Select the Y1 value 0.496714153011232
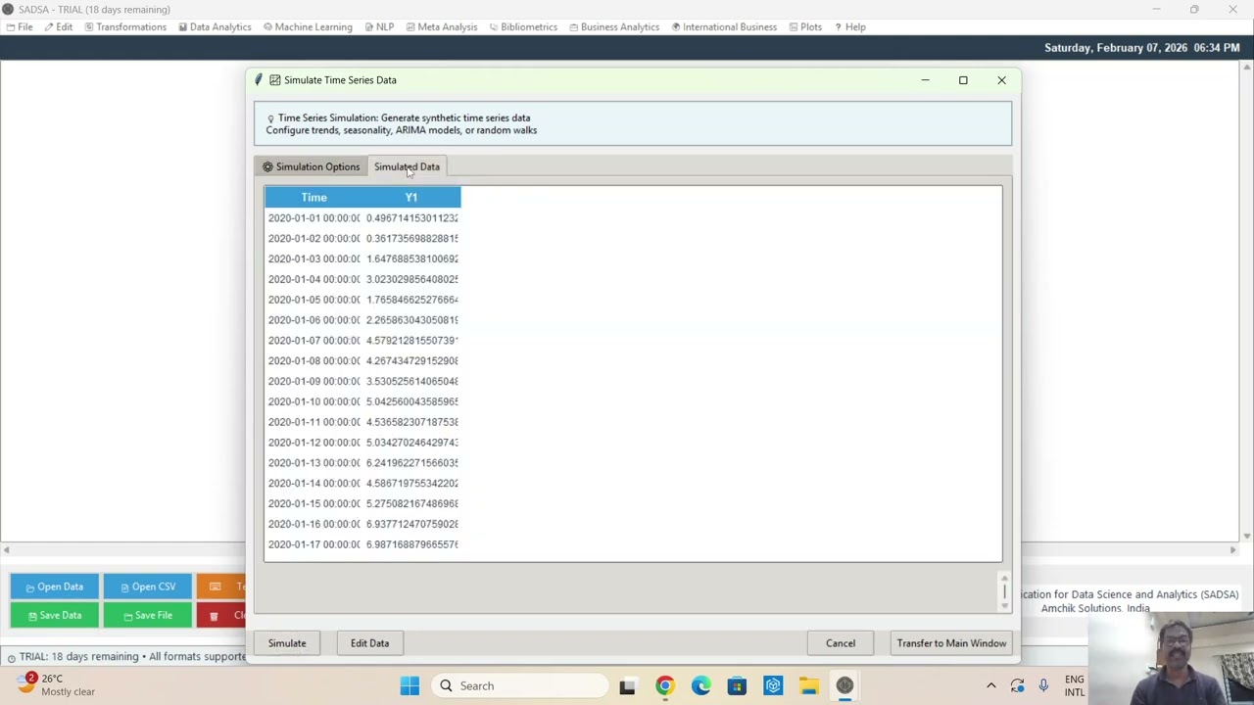 pos(411,218)
